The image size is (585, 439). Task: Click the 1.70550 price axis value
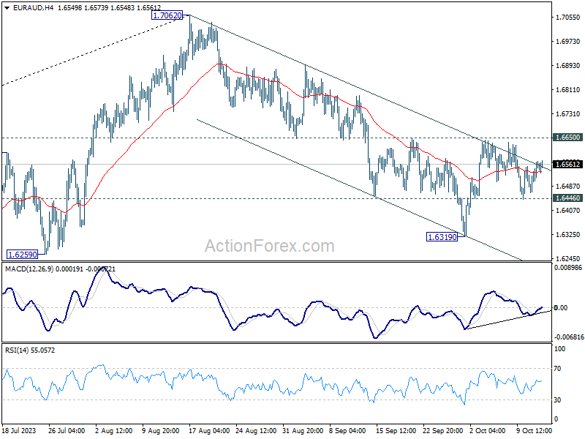[x=568, y=17]
